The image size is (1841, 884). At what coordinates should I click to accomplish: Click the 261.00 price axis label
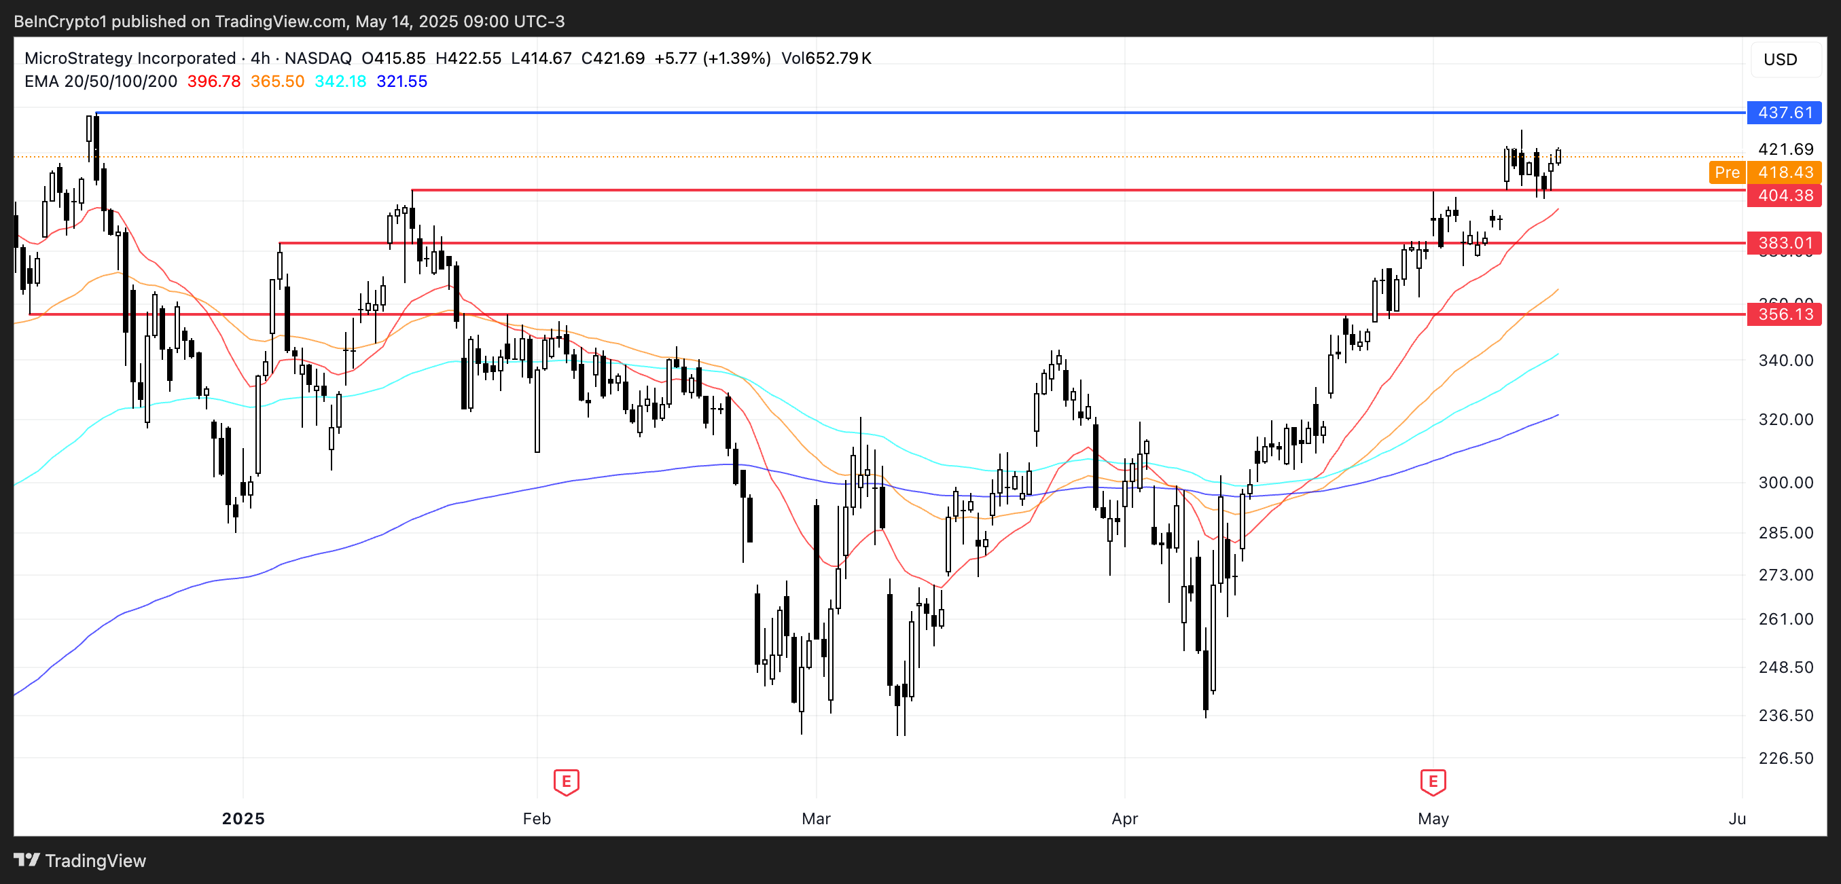coord(1785,619)
